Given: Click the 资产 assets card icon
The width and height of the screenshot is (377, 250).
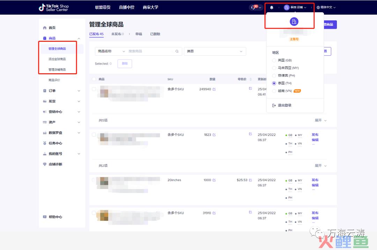Looking at the screenshot, I should coord(44,122).
